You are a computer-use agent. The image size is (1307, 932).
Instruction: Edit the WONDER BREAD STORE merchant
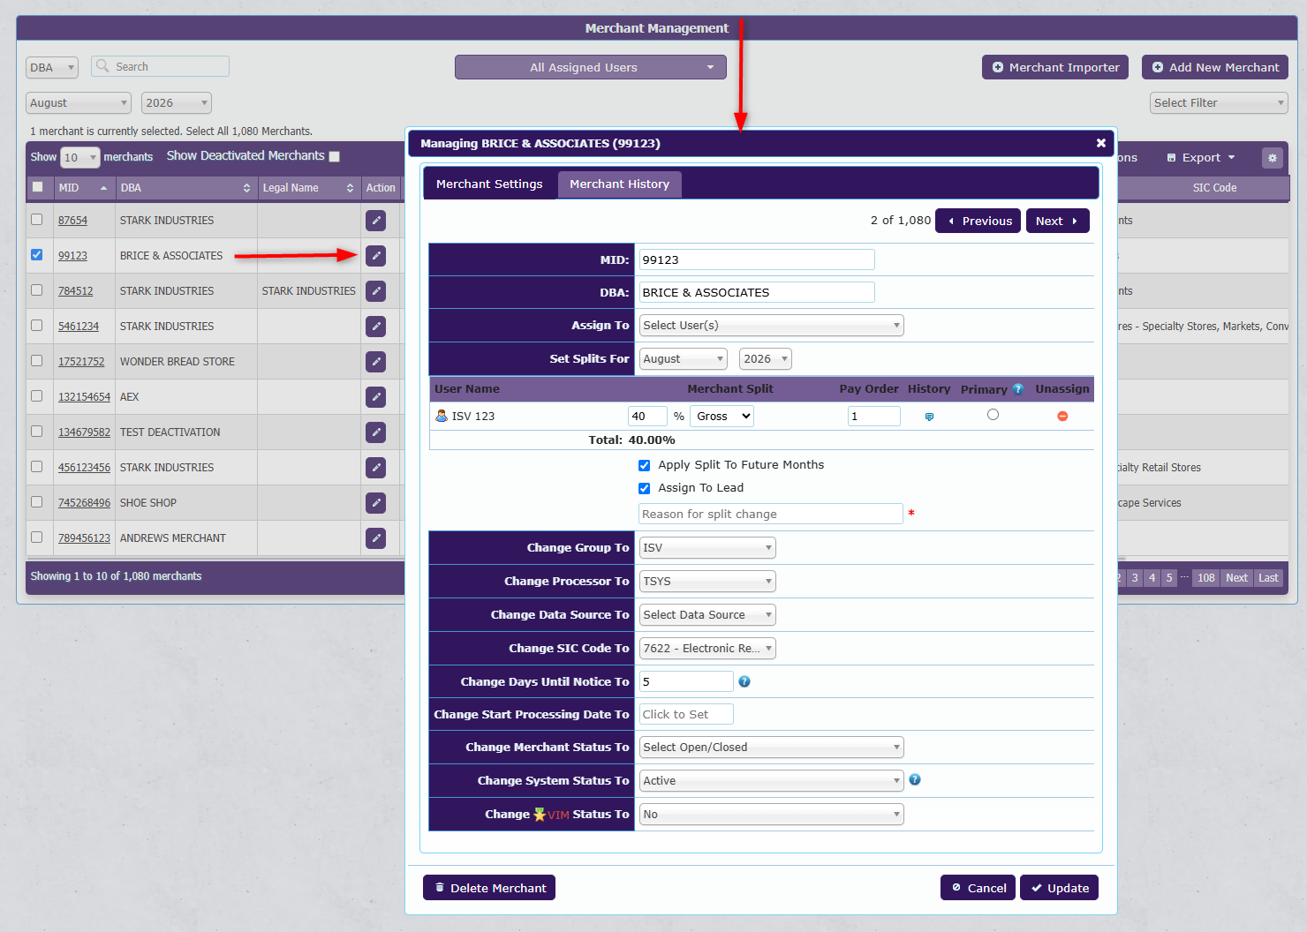[376, 362]
